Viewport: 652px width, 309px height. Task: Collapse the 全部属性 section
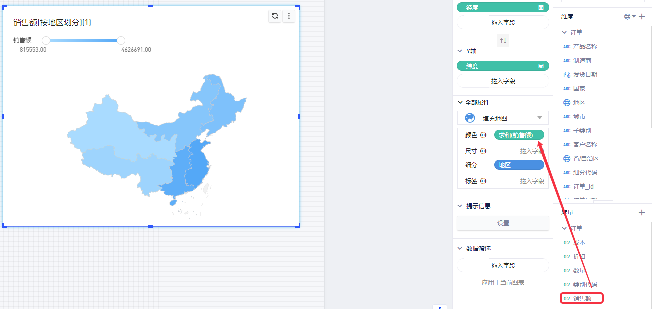pyautogui.click(x=460, y=102)
